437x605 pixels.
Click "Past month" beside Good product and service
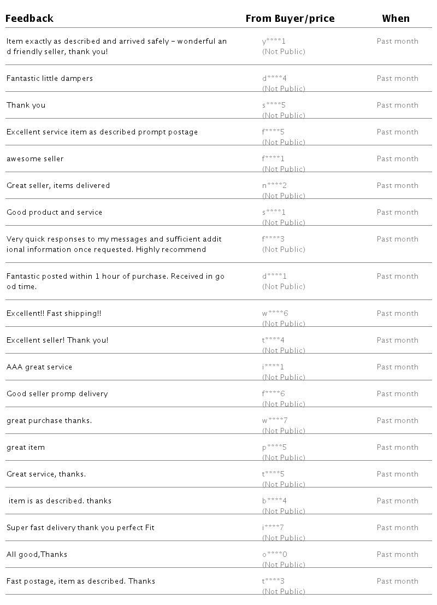pyautogui.click(x=397, y=213)
